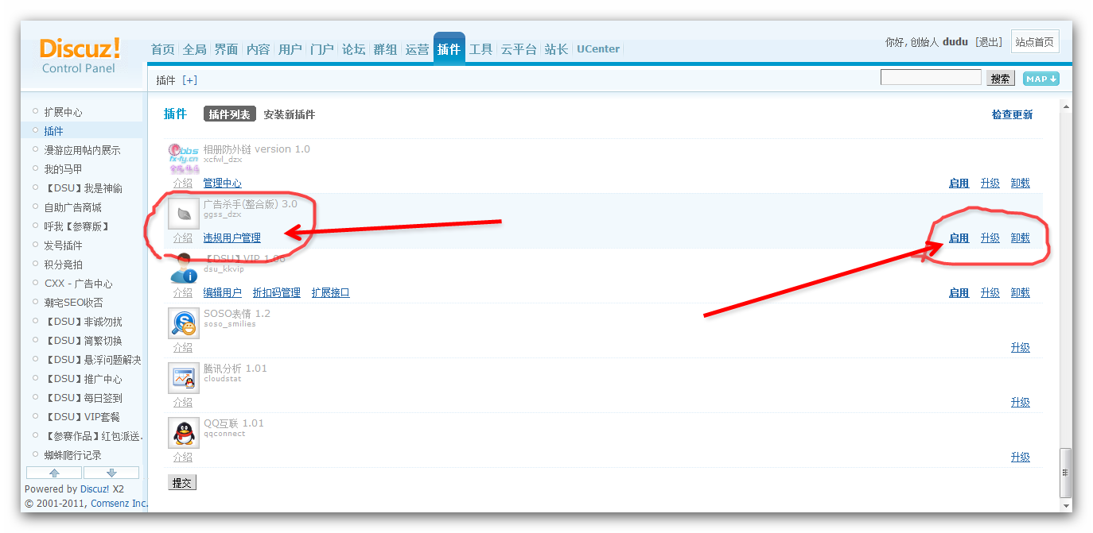Upgrade the 腾讯分析 plugin via 升级

(1021, 403)
